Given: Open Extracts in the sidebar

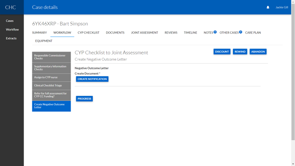Looking at the screenshot, I should pyautogui.click(x=11, y=38).
